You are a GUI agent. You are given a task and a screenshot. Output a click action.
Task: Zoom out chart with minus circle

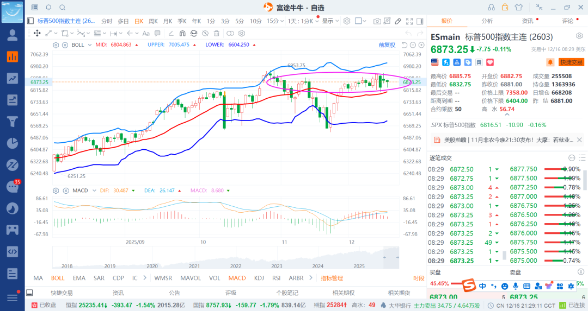tap(413, 45)
